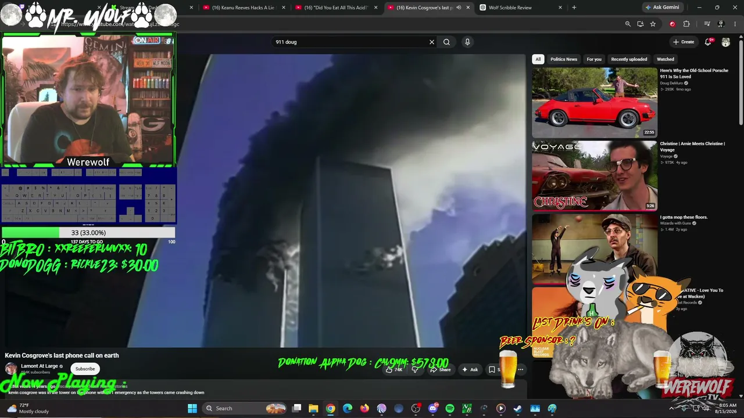Select the Recently uploaded filter chip
This screenshot has height=418, width=744.
pyautogui.click(x=629, y=59)
